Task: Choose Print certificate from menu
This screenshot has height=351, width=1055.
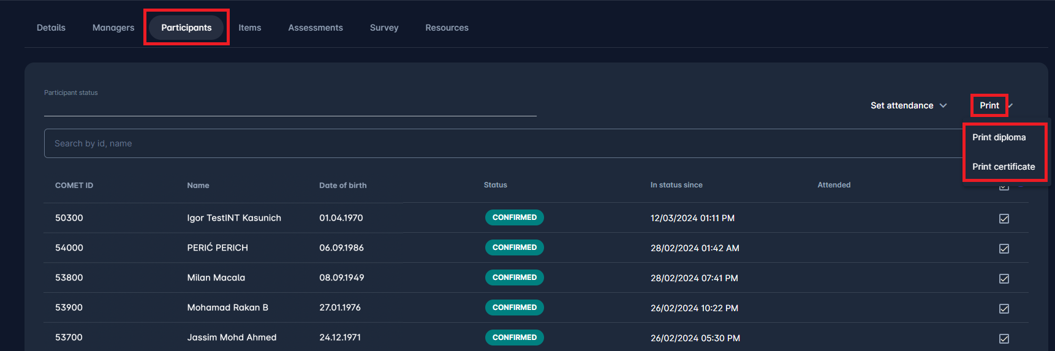Action: [x=1004, y=167]
